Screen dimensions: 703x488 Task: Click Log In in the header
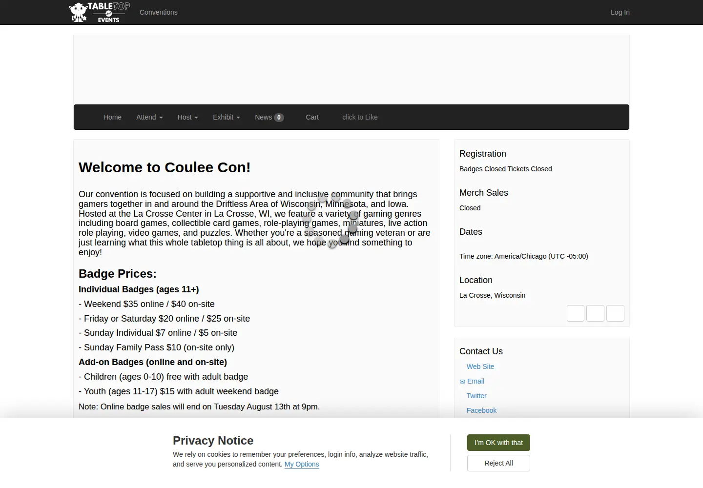coord(620,12)
